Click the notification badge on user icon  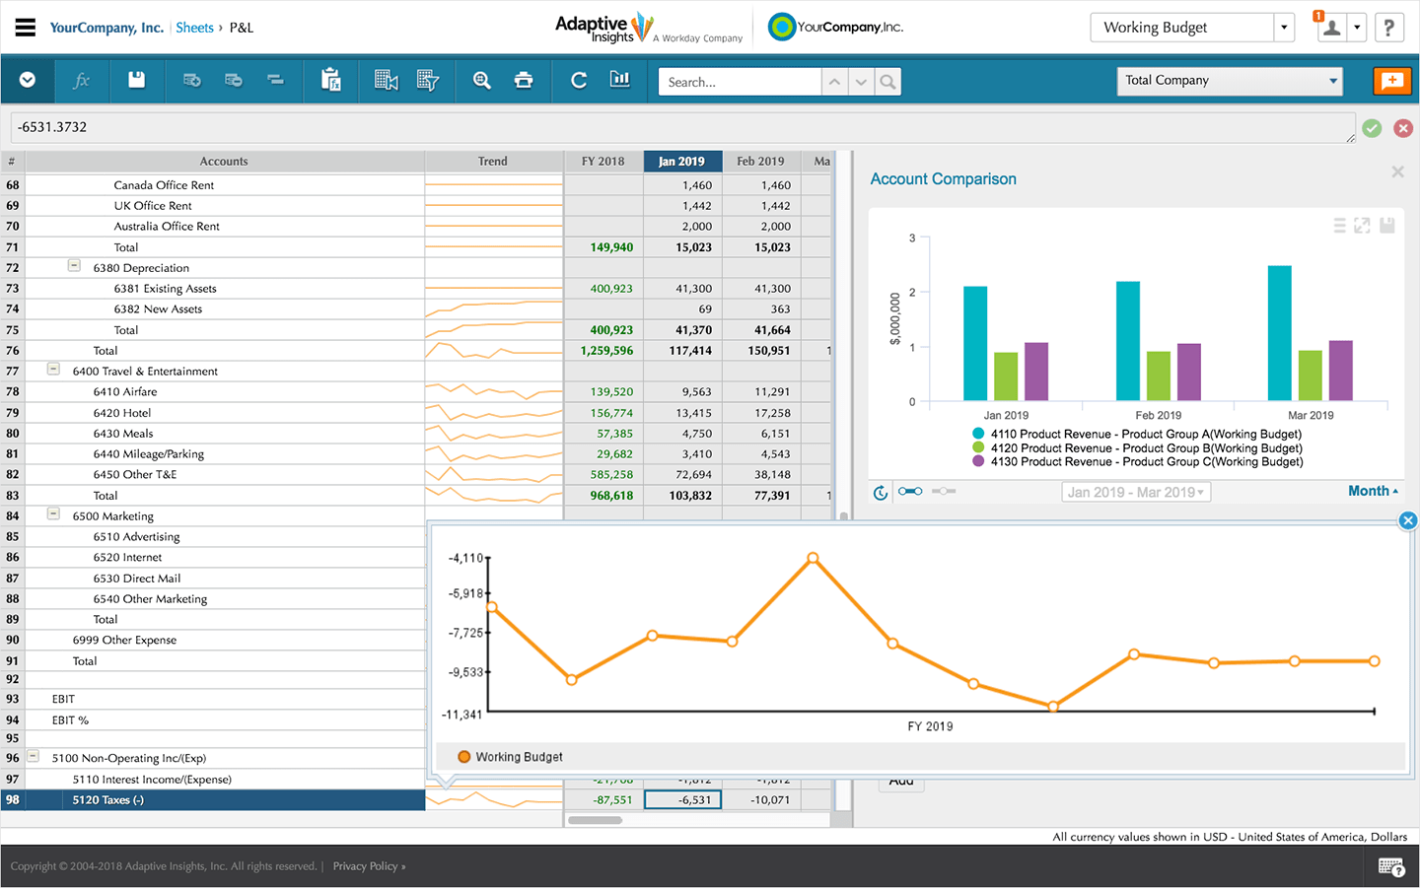pyautogui.click(x=1318, y=16)
